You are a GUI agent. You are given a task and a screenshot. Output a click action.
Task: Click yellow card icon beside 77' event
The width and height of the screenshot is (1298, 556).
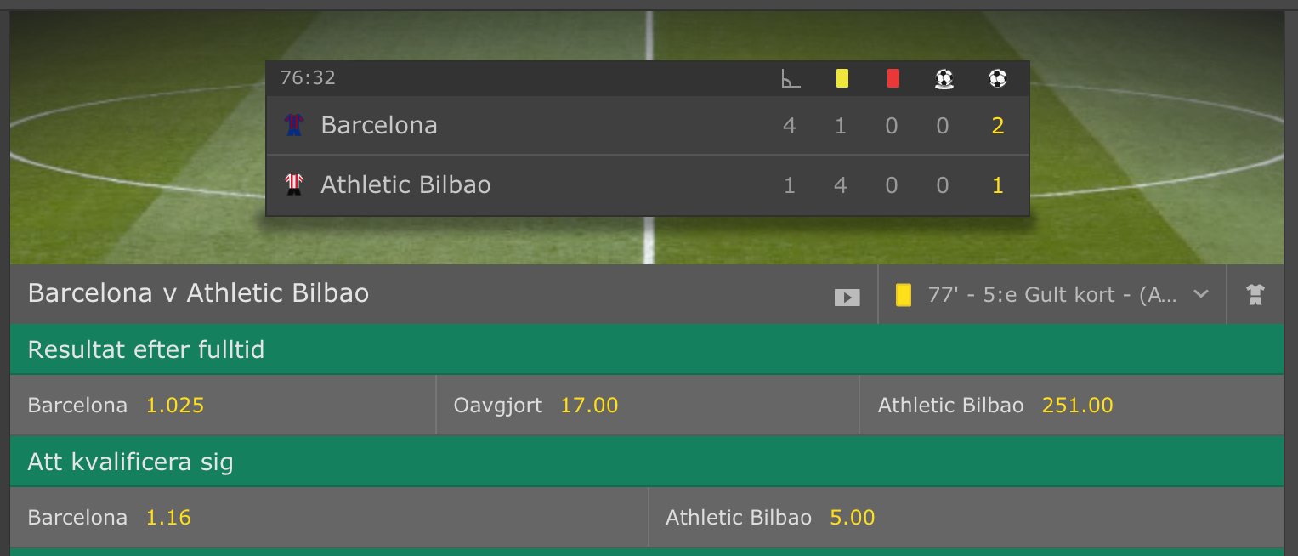904,295
